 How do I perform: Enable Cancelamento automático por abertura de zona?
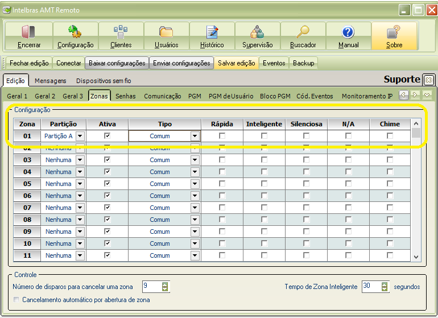click(x=16, y=300)
